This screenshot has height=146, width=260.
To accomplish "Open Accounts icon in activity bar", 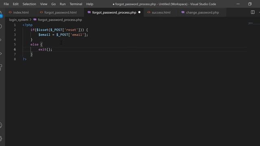I will (x=1, y=125).
